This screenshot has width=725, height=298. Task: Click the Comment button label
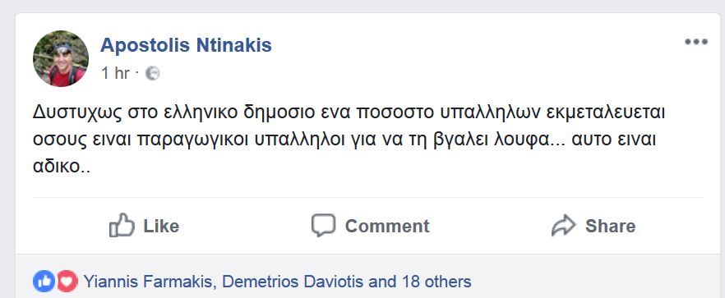tap(387, 226)
